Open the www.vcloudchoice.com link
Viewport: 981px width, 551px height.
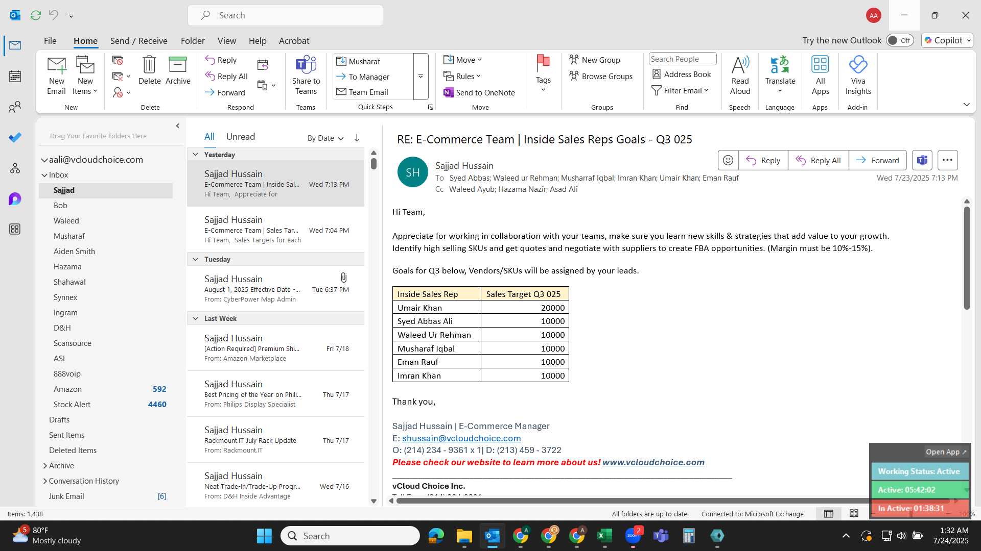click(x=653, y=462)
